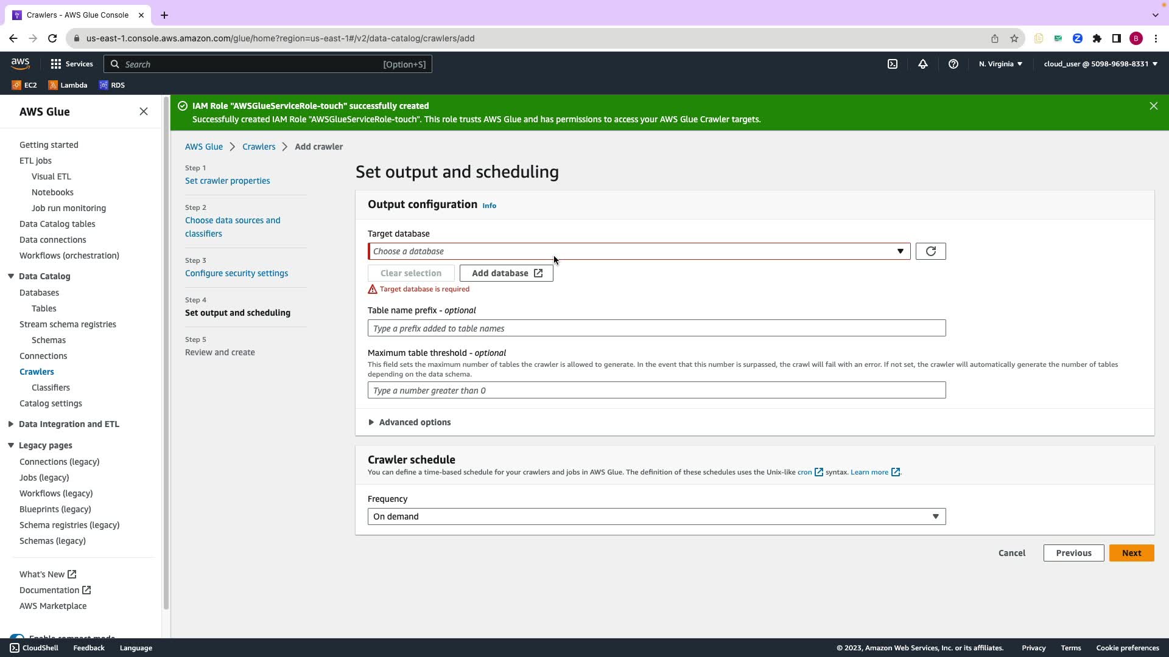This screenshot has width=1169, height=657.
Task: Open the Frequency dropdown
Action: point(656,516)
